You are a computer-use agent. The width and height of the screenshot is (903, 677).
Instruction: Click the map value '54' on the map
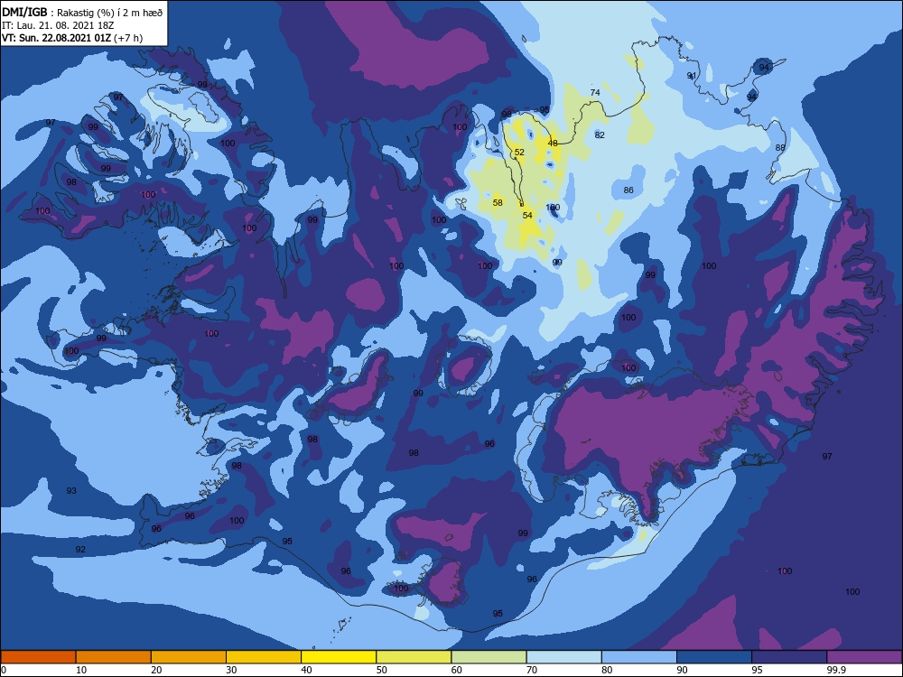[527, 216]
